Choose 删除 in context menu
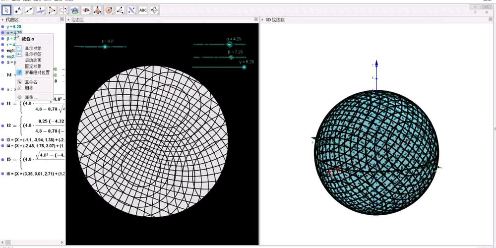The height and width of the screenshot is (248, 496). pyautogui.click(x=29, y=88)
